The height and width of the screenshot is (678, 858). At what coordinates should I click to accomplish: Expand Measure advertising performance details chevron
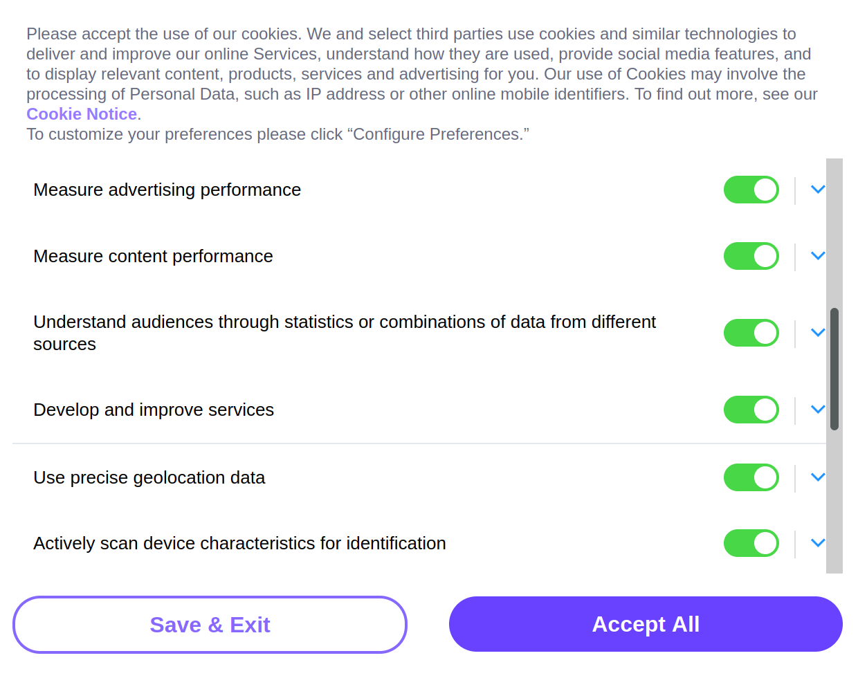(817, 190)
